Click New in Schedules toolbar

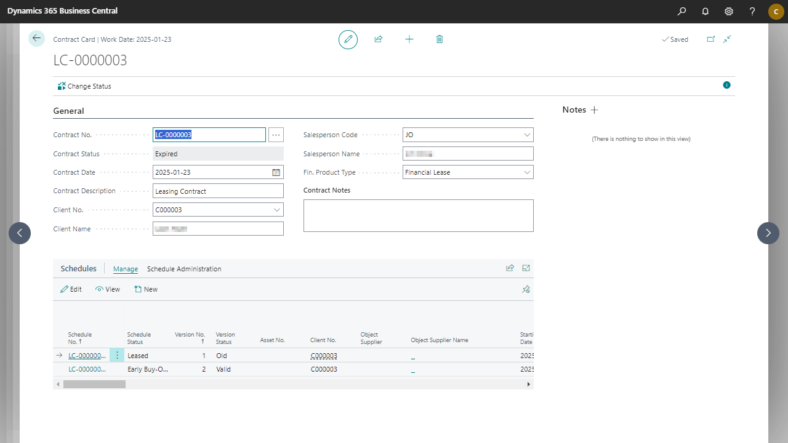tap(146, 289)
